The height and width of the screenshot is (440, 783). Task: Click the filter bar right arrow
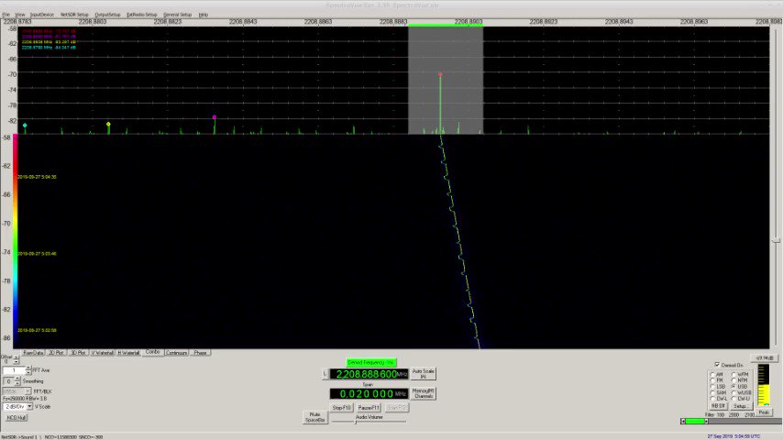tap(706, 422)
